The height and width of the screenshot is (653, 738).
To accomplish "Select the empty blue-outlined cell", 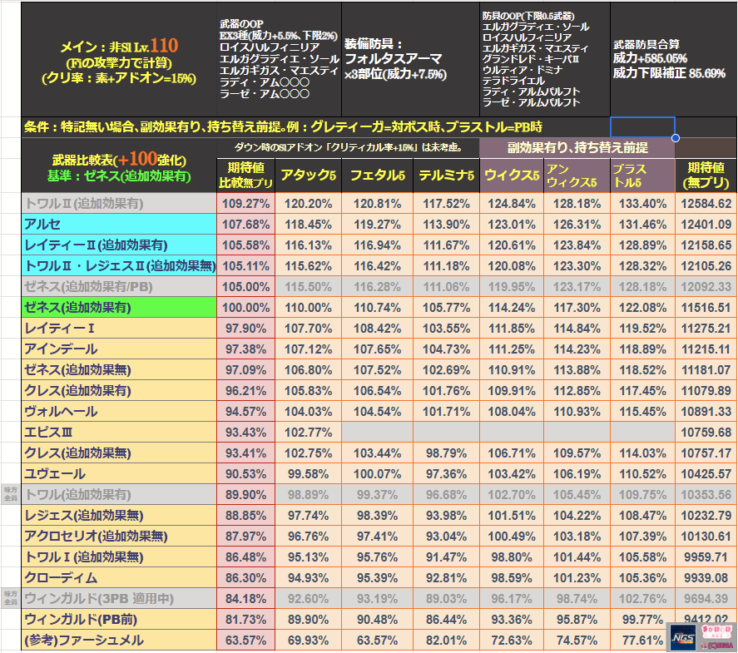I will click(642, 126).
